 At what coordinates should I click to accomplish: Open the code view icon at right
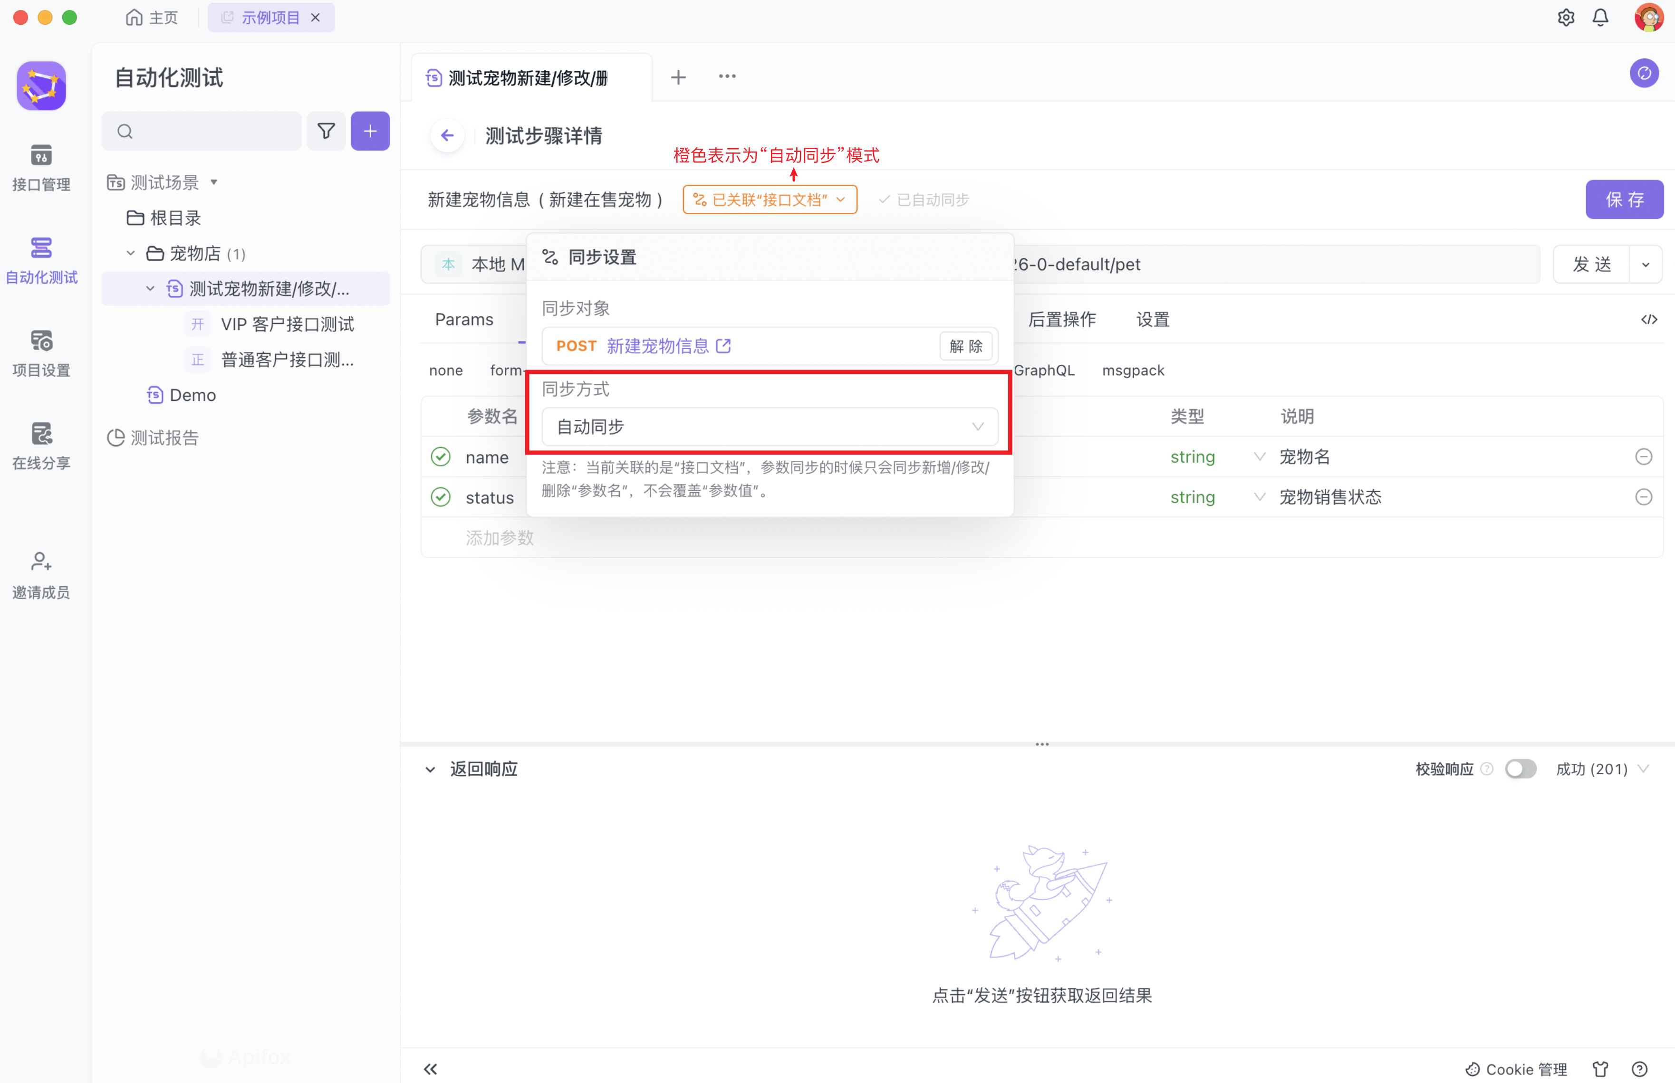[1648, 319]
